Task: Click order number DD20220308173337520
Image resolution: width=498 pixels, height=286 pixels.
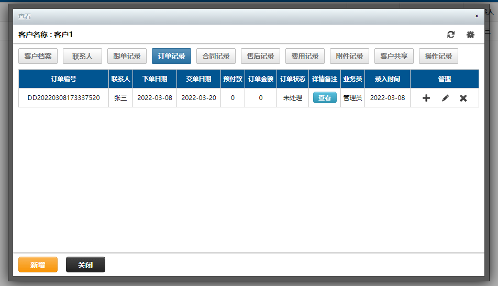Action: click(63, 98)
